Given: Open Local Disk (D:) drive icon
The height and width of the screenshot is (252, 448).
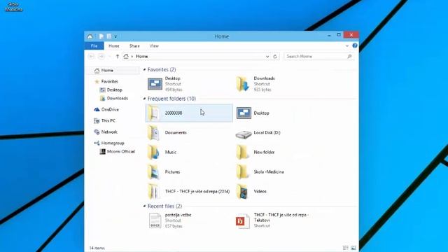Looking at the screenshot, I should (244, 134).
